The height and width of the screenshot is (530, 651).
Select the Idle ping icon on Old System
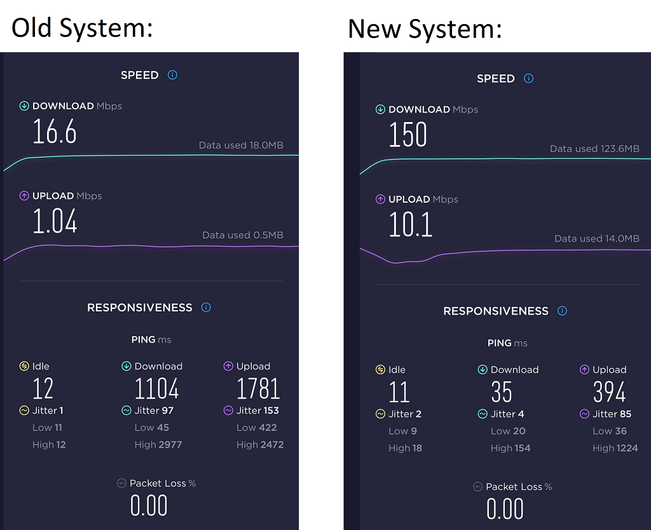[25, 366]
